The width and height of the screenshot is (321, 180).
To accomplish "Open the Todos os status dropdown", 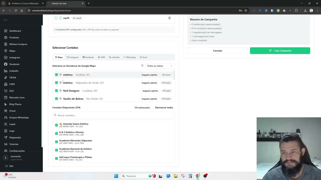I will coord(160,66).
